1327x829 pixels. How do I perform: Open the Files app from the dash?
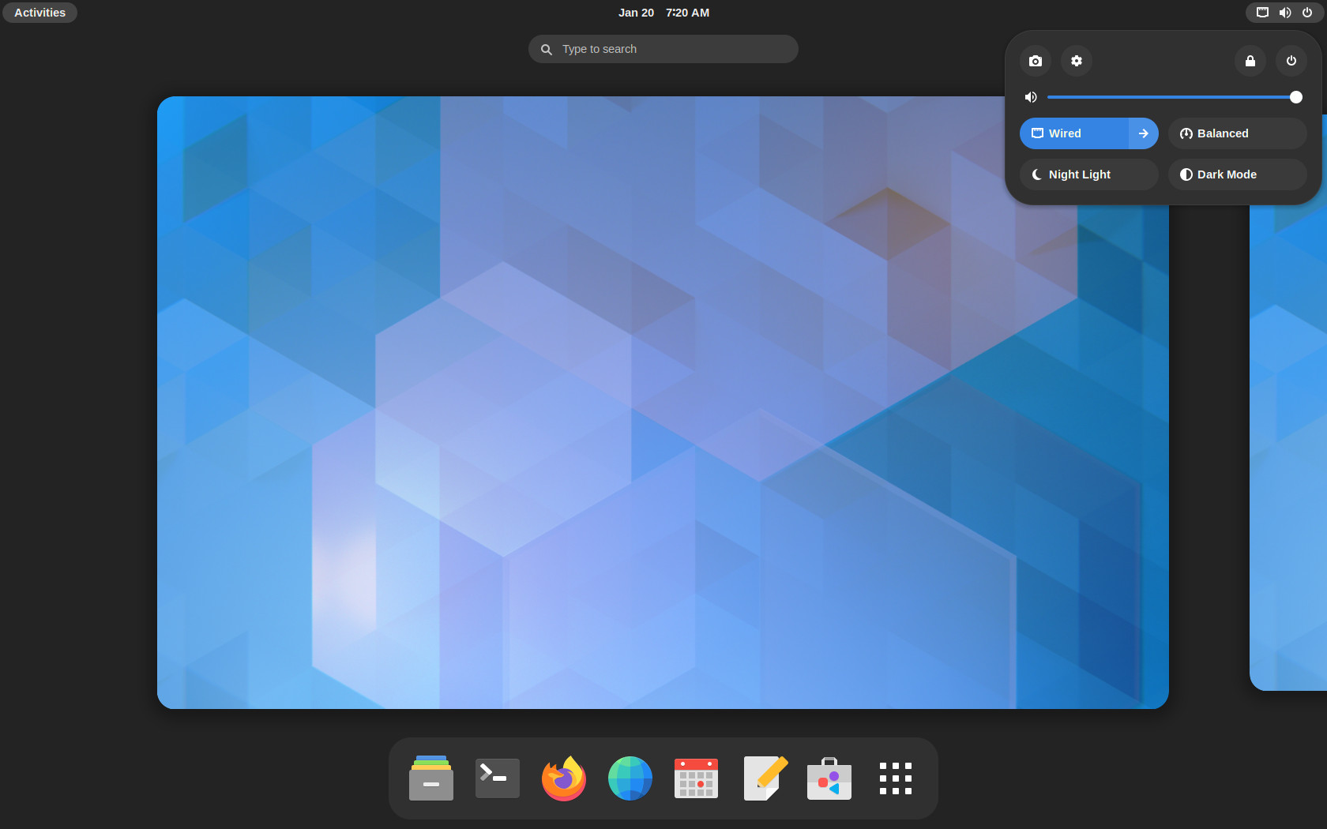click(x=431, y=778)
